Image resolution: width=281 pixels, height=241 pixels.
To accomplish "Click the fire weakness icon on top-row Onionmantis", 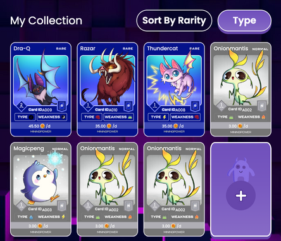I will pyautogui.click(x=263, y=117).
